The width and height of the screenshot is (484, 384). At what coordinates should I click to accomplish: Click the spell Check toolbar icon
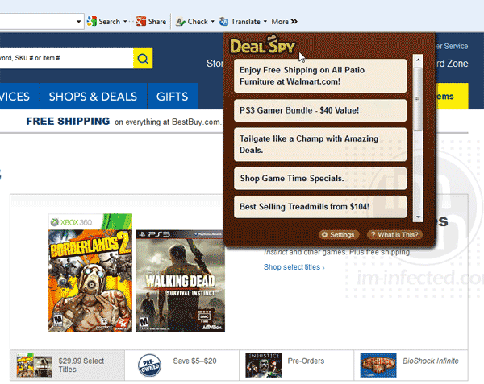pyautogui.click(x=181, y=22)
